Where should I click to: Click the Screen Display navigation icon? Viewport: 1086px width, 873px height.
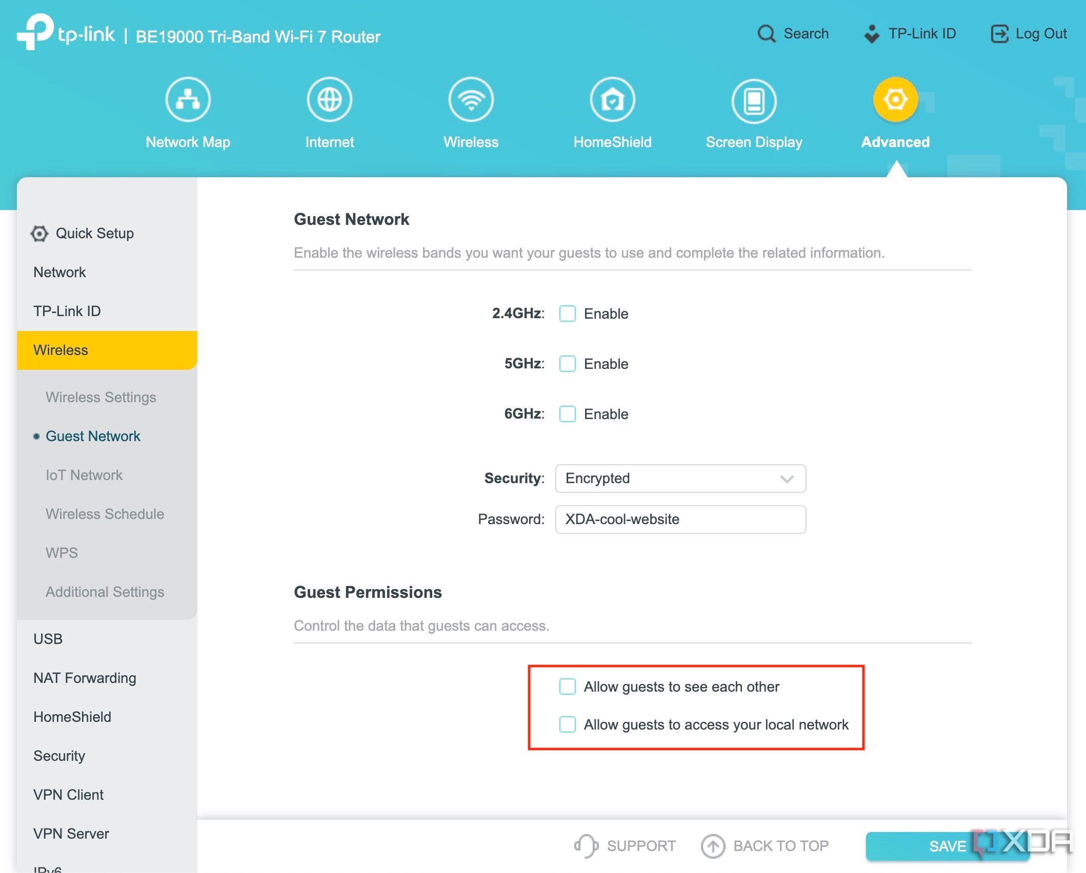coord(753,99)
